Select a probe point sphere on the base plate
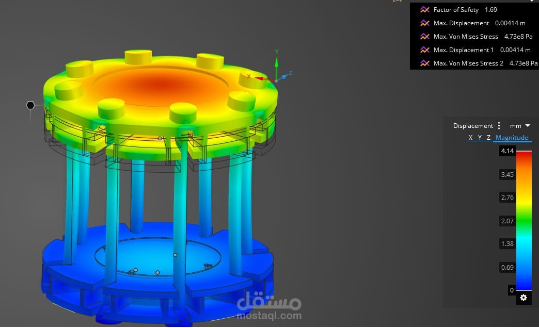 [175, 254]
